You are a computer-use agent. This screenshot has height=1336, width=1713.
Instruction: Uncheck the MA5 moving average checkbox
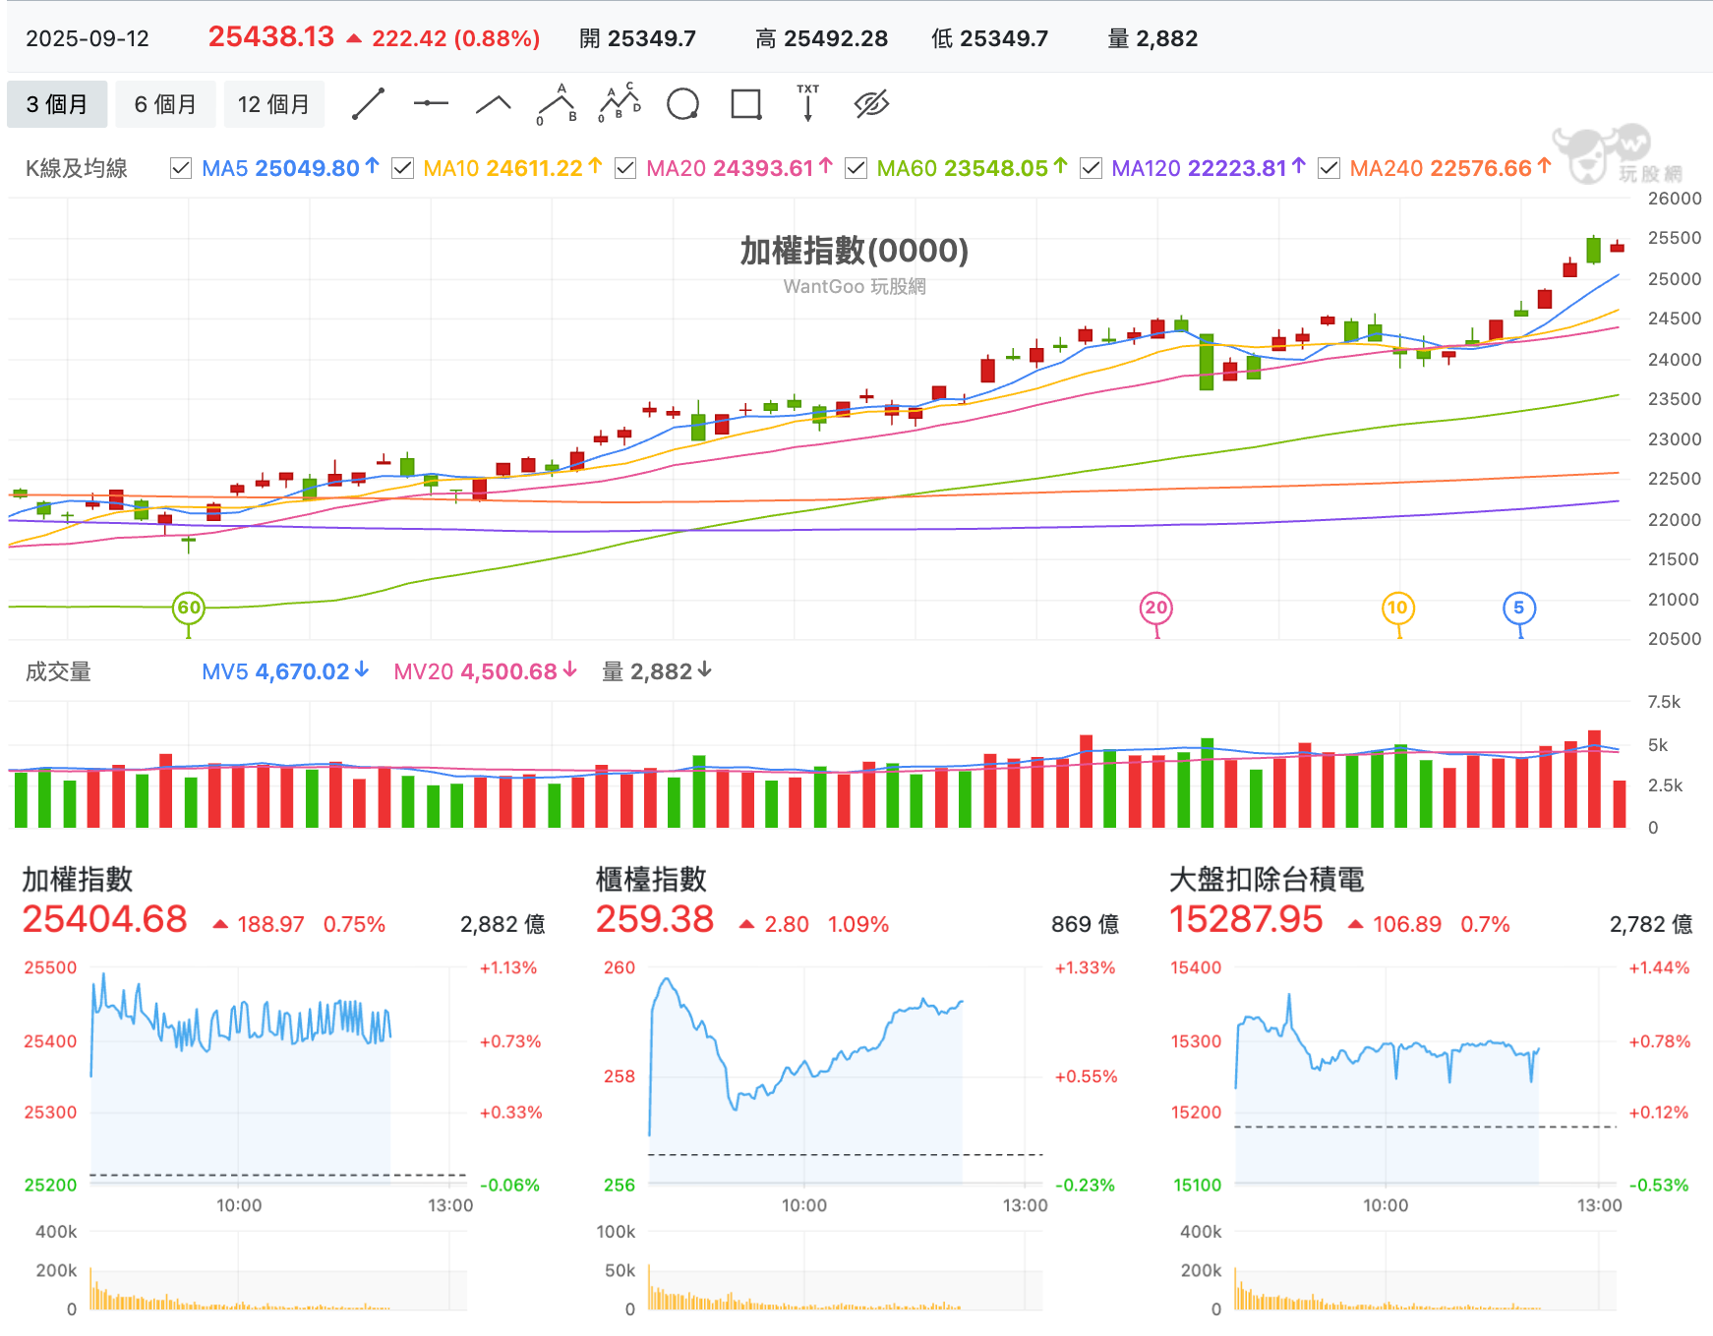(181, 168)
